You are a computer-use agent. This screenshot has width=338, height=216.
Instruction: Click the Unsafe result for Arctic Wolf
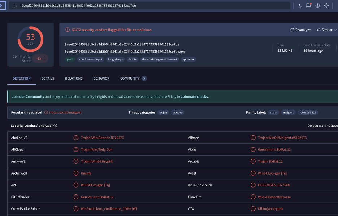point(86,173)
